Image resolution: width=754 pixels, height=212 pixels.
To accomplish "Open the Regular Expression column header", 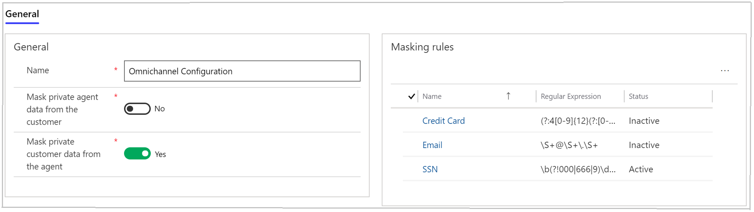I will [x=570, y=96].
